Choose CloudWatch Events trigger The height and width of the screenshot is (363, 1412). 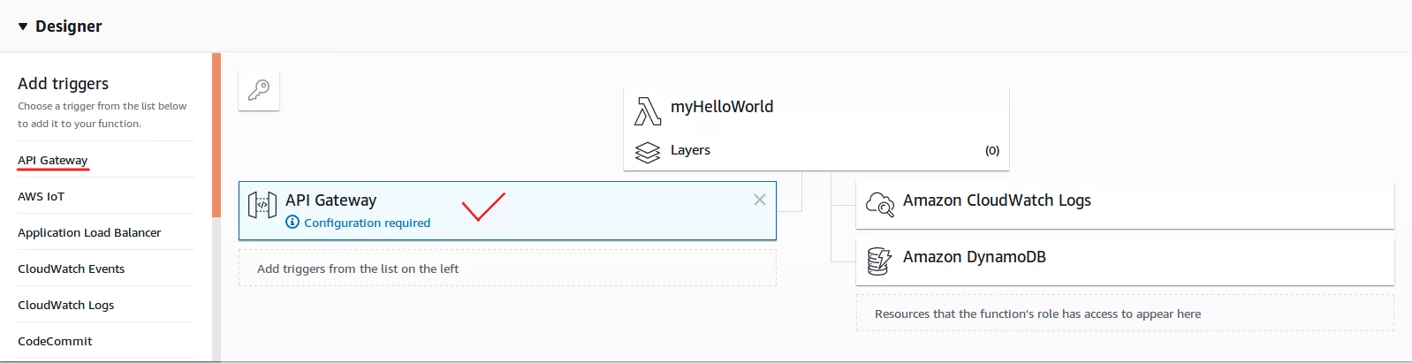click(72, 268)
